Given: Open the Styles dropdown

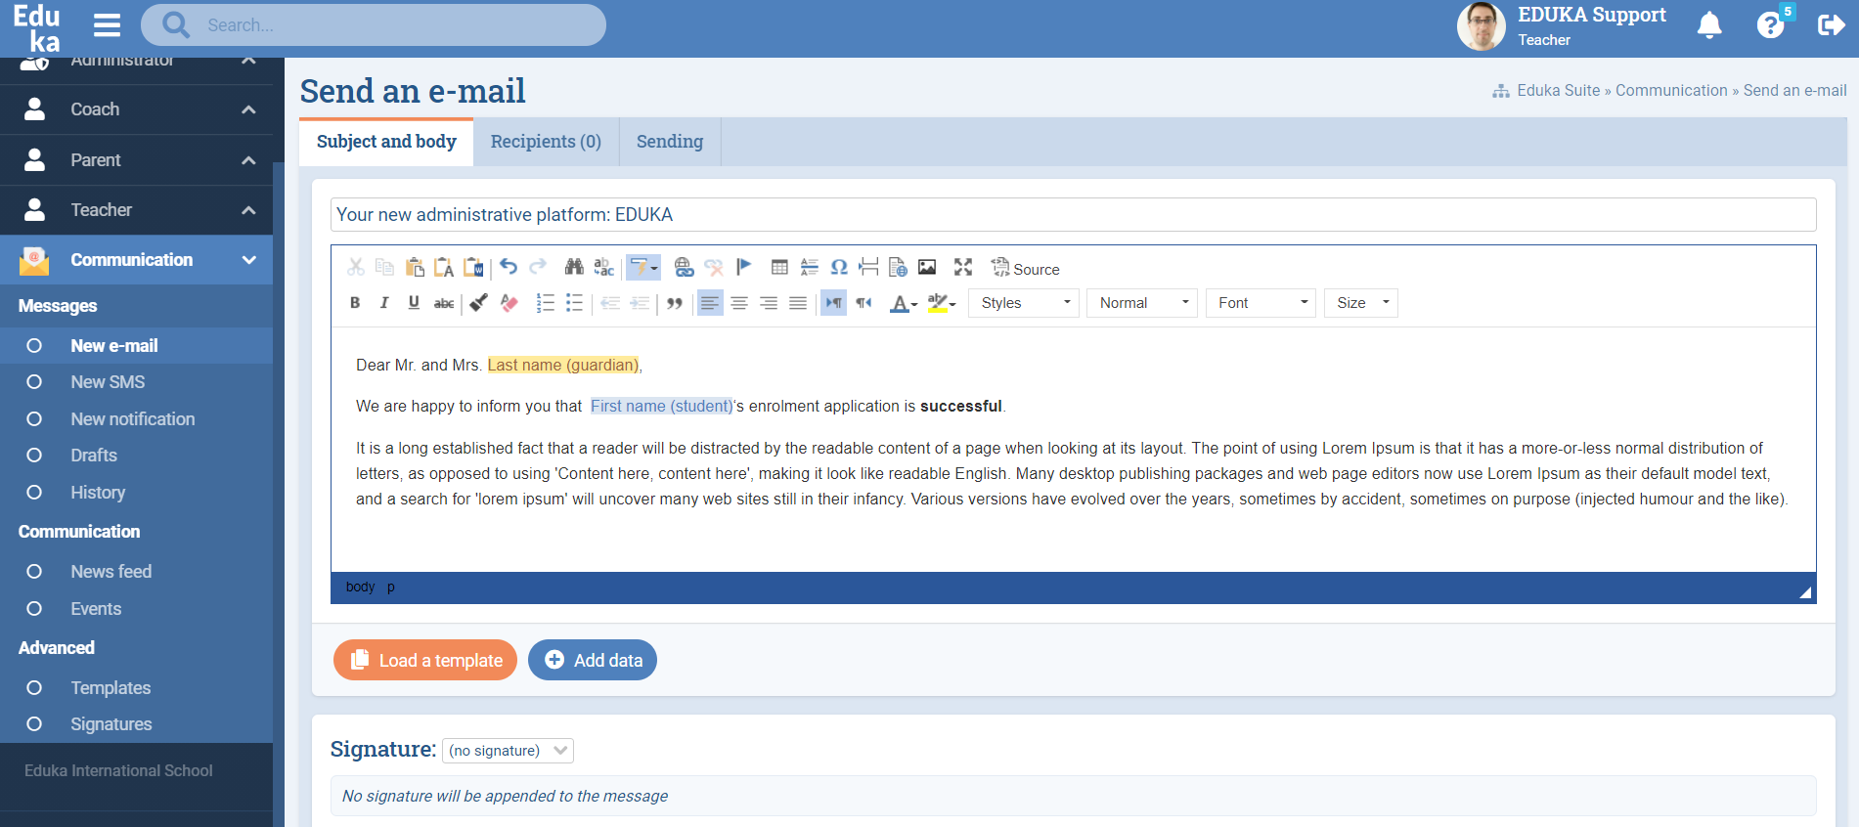Looking at the screenshot, I should pyautogui.click(x=1024, y=303).
